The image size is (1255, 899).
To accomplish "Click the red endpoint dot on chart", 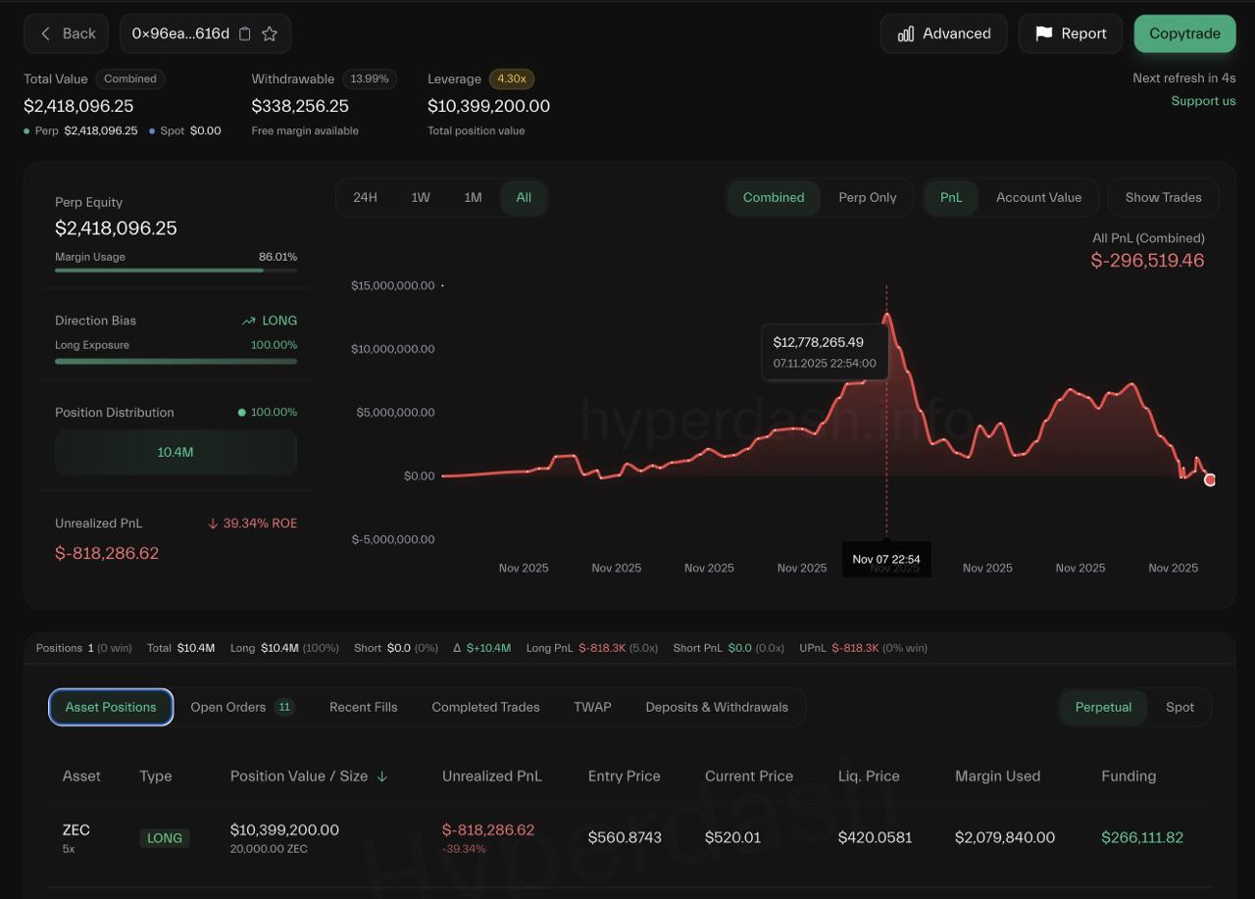I will click(1210, 479).
